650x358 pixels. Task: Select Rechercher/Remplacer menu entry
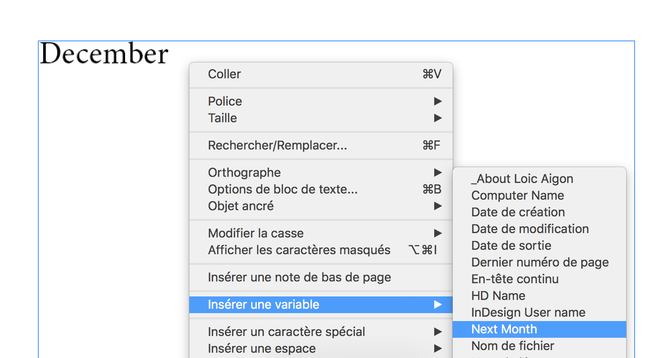[277, 145]
